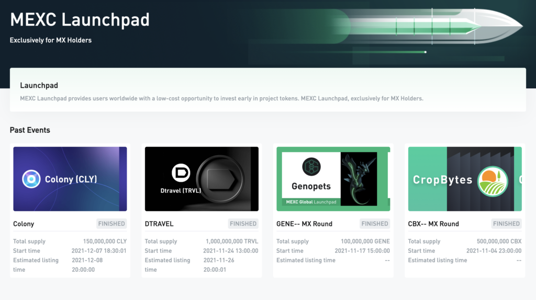
Task: Click the MEXC Launchpad page heading
Action: click(x=80, y=20)
